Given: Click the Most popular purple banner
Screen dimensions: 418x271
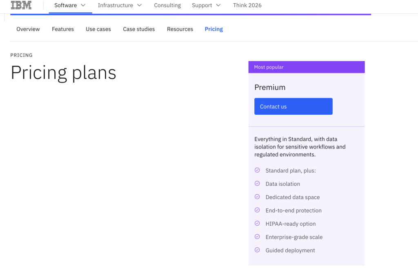Looking at the screenshot, I should (x=306, y=67).
